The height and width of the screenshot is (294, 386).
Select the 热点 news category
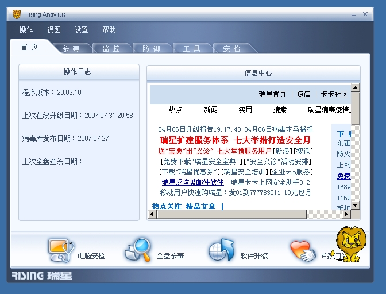(175, 109)
